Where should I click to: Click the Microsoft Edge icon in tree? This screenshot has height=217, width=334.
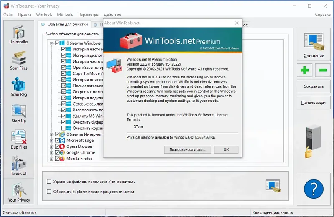pyautogui.click(x=62, y=140)
